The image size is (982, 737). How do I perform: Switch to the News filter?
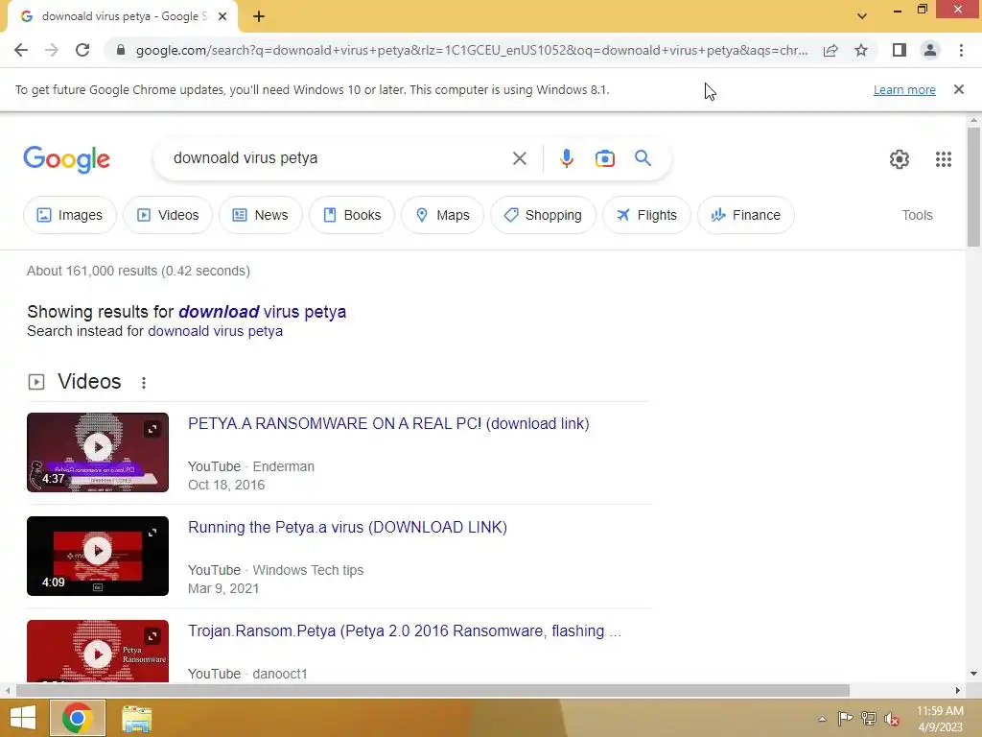(x=260, y=215)
